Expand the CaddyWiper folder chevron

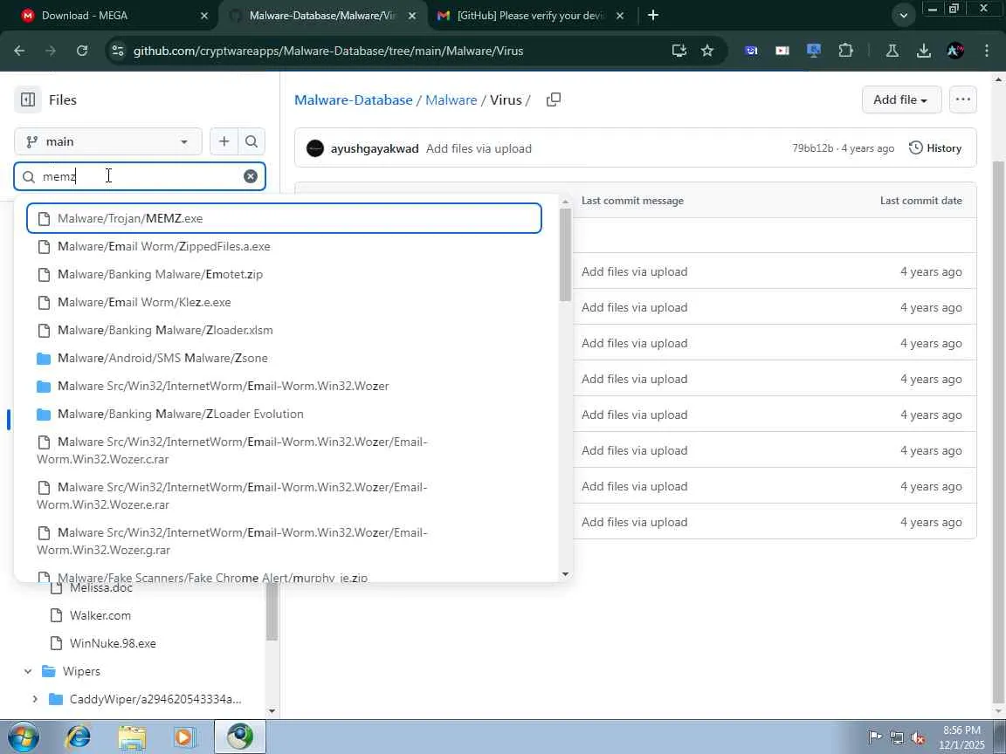click(x=35, y=699)
